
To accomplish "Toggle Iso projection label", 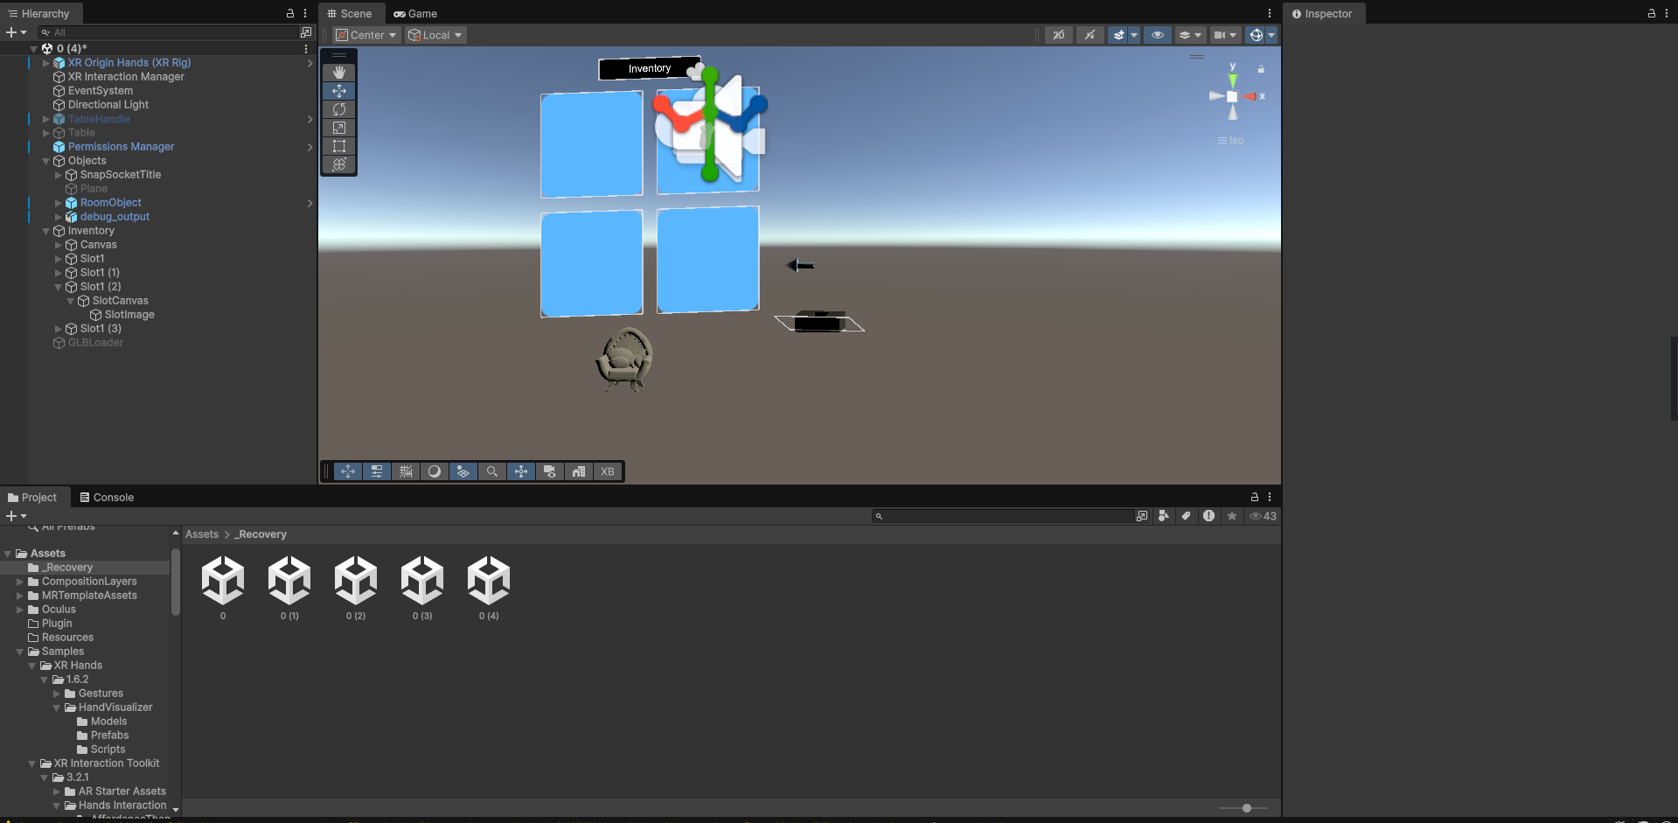I will pos(1231,140).
